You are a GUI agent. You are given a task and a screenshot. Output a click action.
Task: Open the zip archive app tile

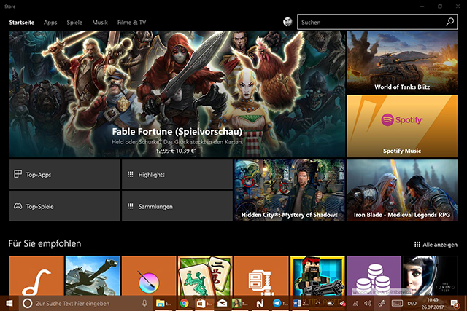(x=261, y=275)
